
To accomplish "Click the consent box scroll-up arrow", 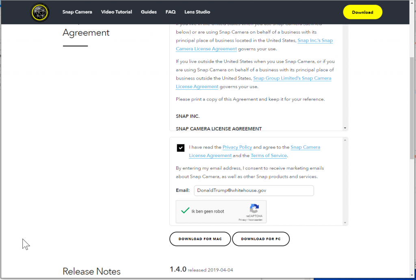I will tap(345, 140).
